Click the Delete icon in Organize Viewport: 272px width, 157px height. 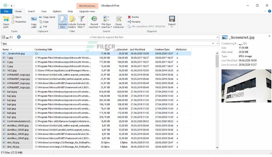point(129,17)
